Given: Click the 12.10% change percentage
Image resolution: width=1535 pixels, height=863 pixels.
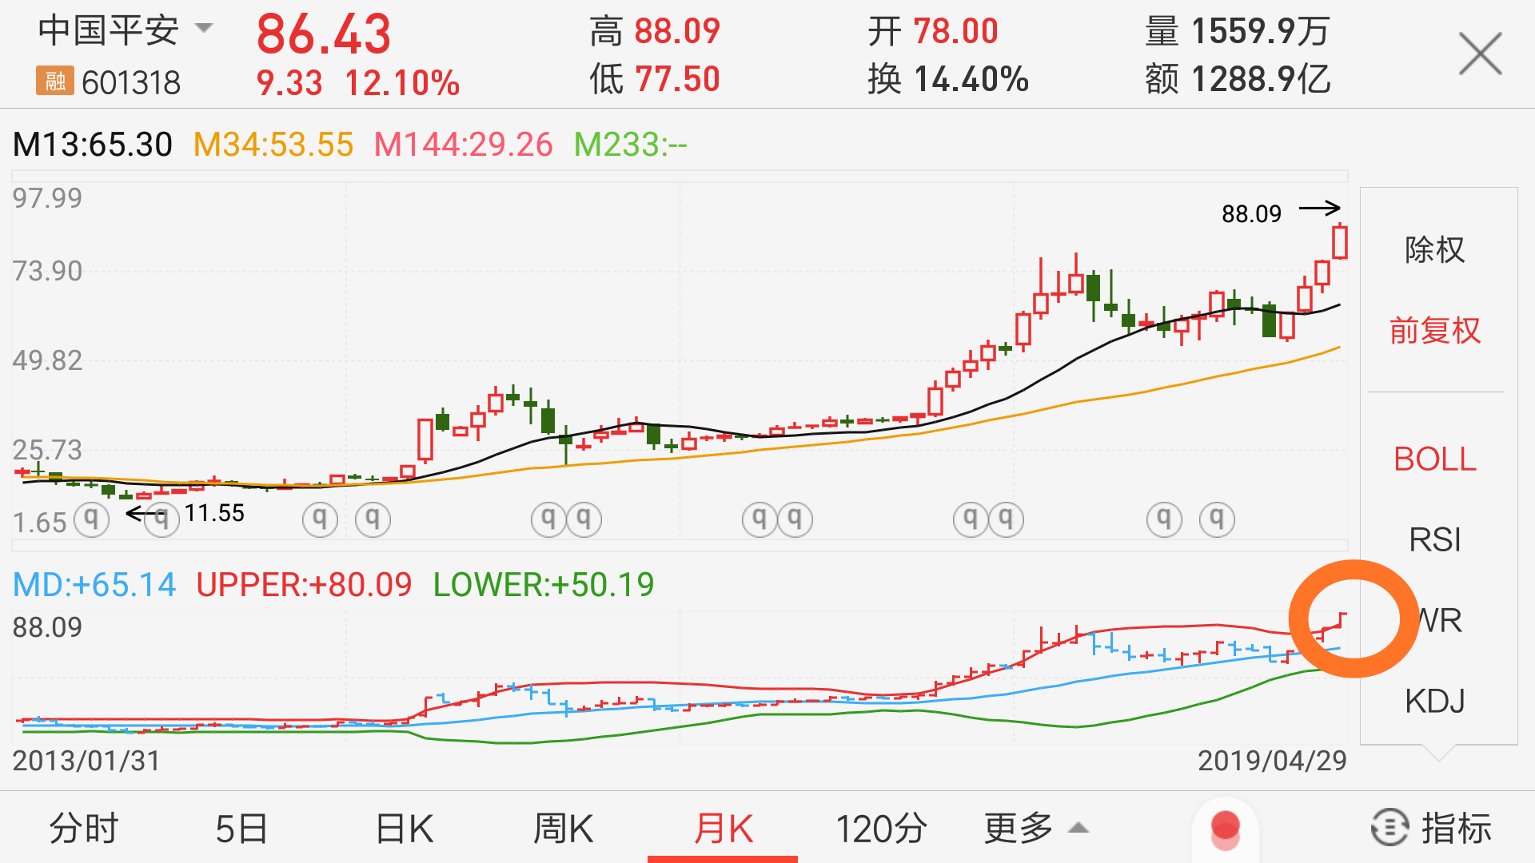Looking at the screenshot, I should (402, 82).
